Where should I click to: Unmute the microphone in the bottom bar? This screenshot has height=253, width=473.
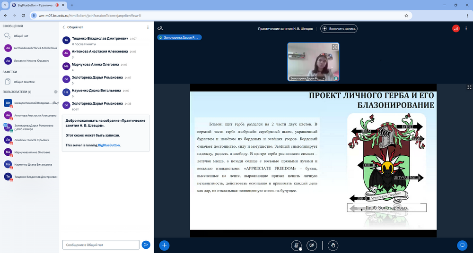click(x=296, y=245)
